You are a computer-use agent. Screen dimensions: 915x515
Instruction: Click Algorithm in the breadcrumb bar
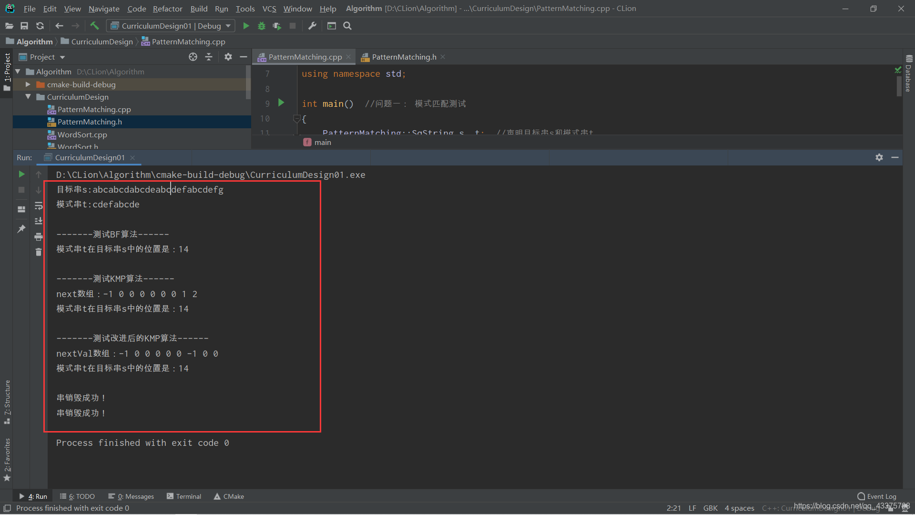(34, 41)
